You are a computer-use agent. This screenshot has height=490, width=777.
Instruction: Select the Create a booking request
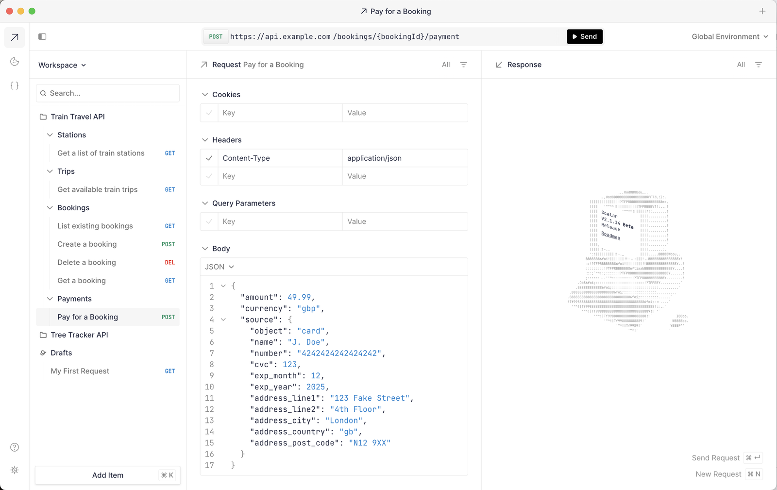point(86,244)
